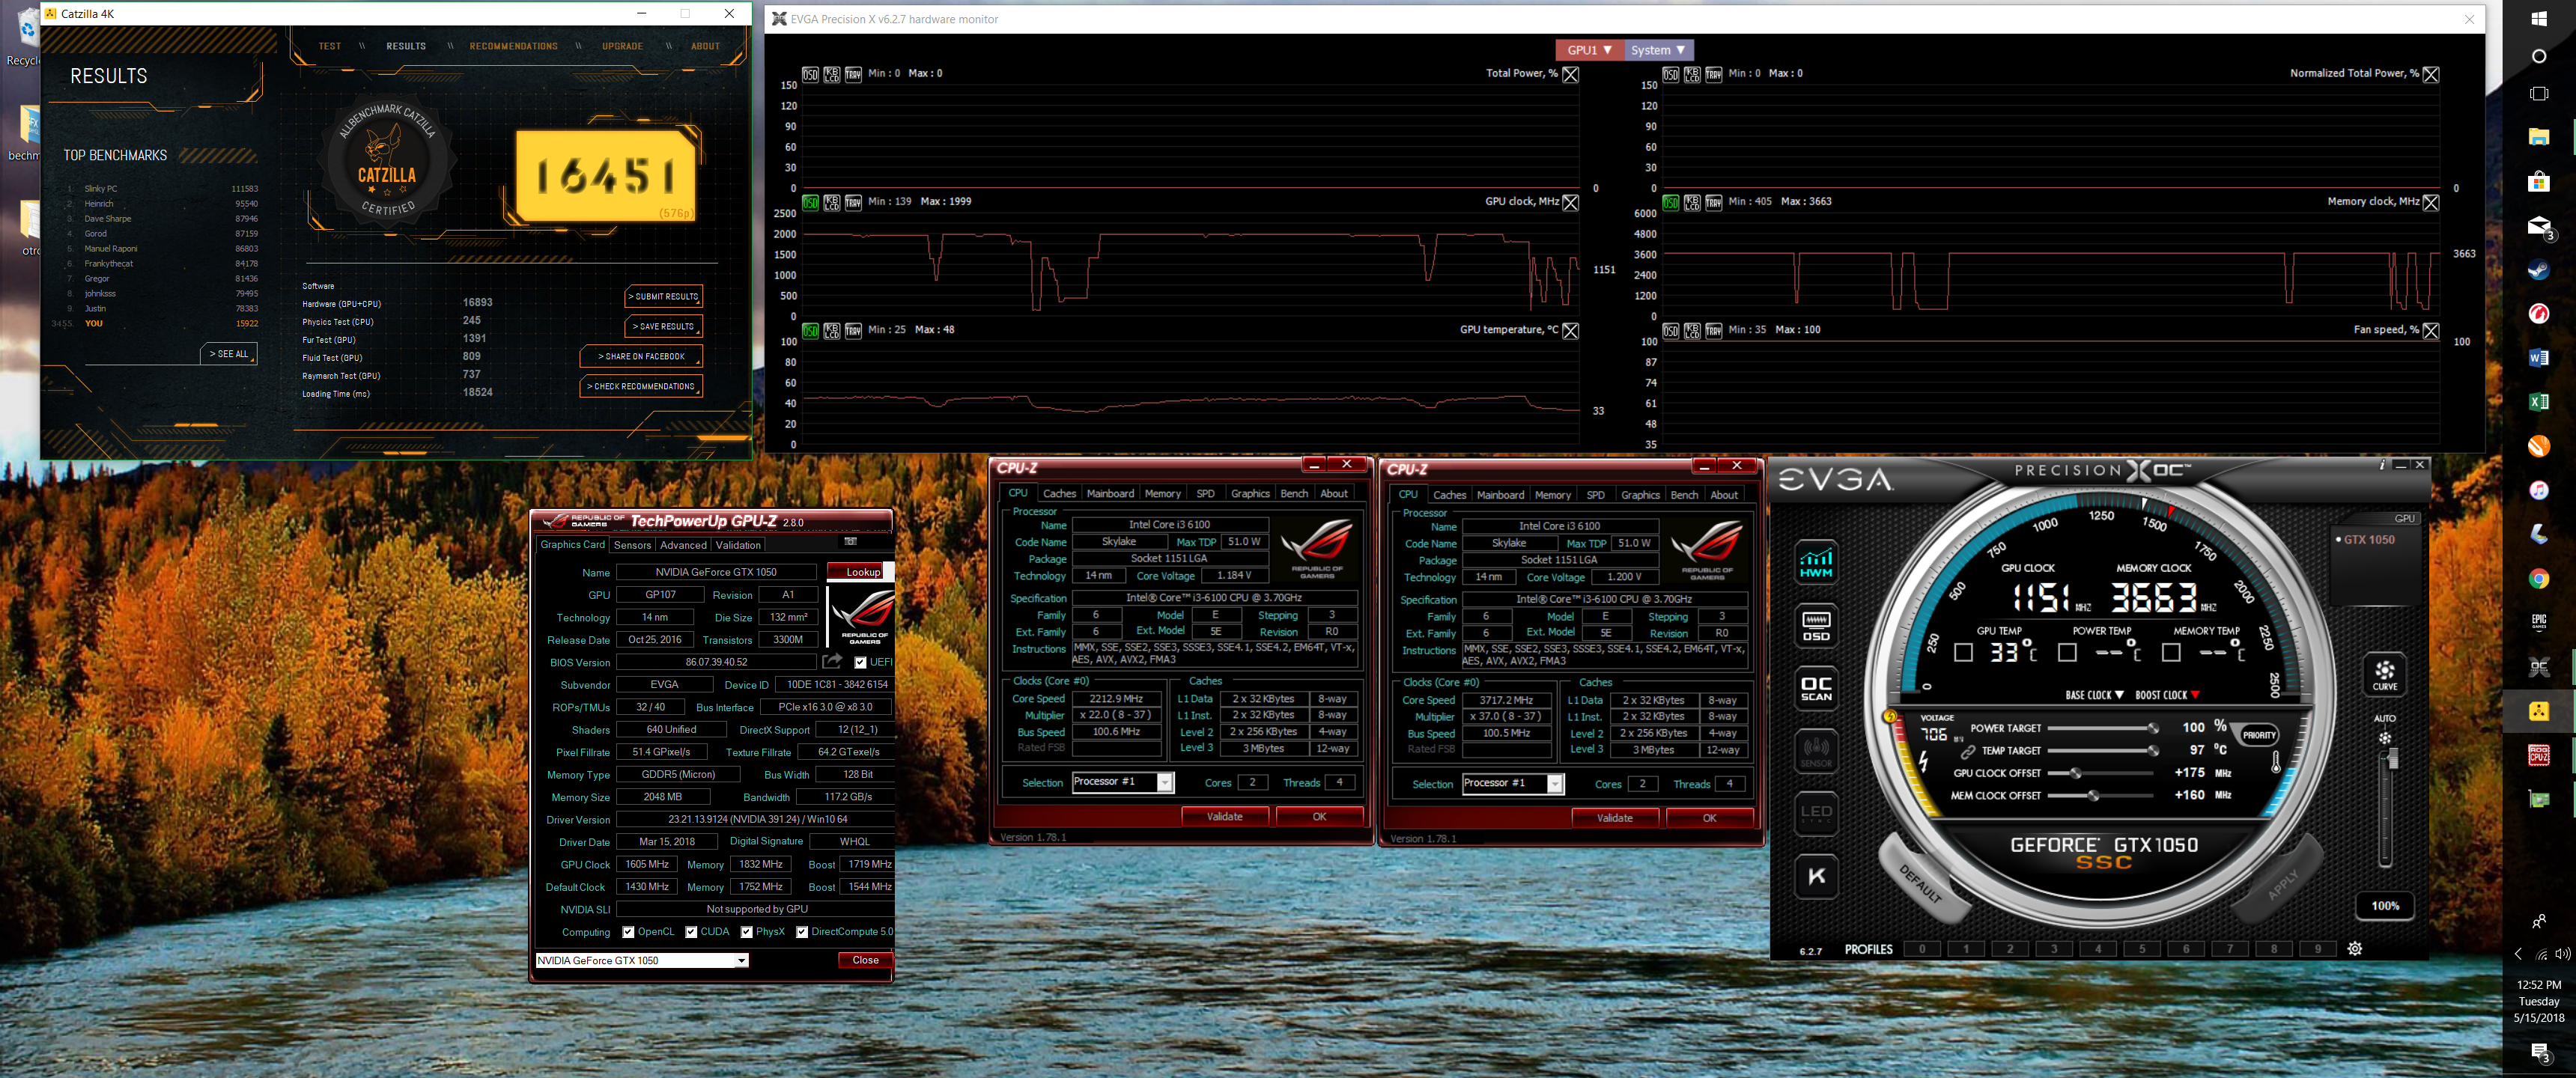Click Validate in the left CPU-Z window
2576x1078 pixels.
[x=1224, y=817]
